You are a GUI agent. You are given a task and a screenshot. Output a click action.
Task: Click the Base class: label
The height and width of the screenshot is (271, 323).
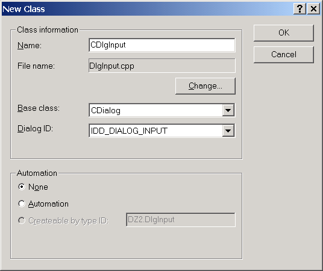(39, 108)
